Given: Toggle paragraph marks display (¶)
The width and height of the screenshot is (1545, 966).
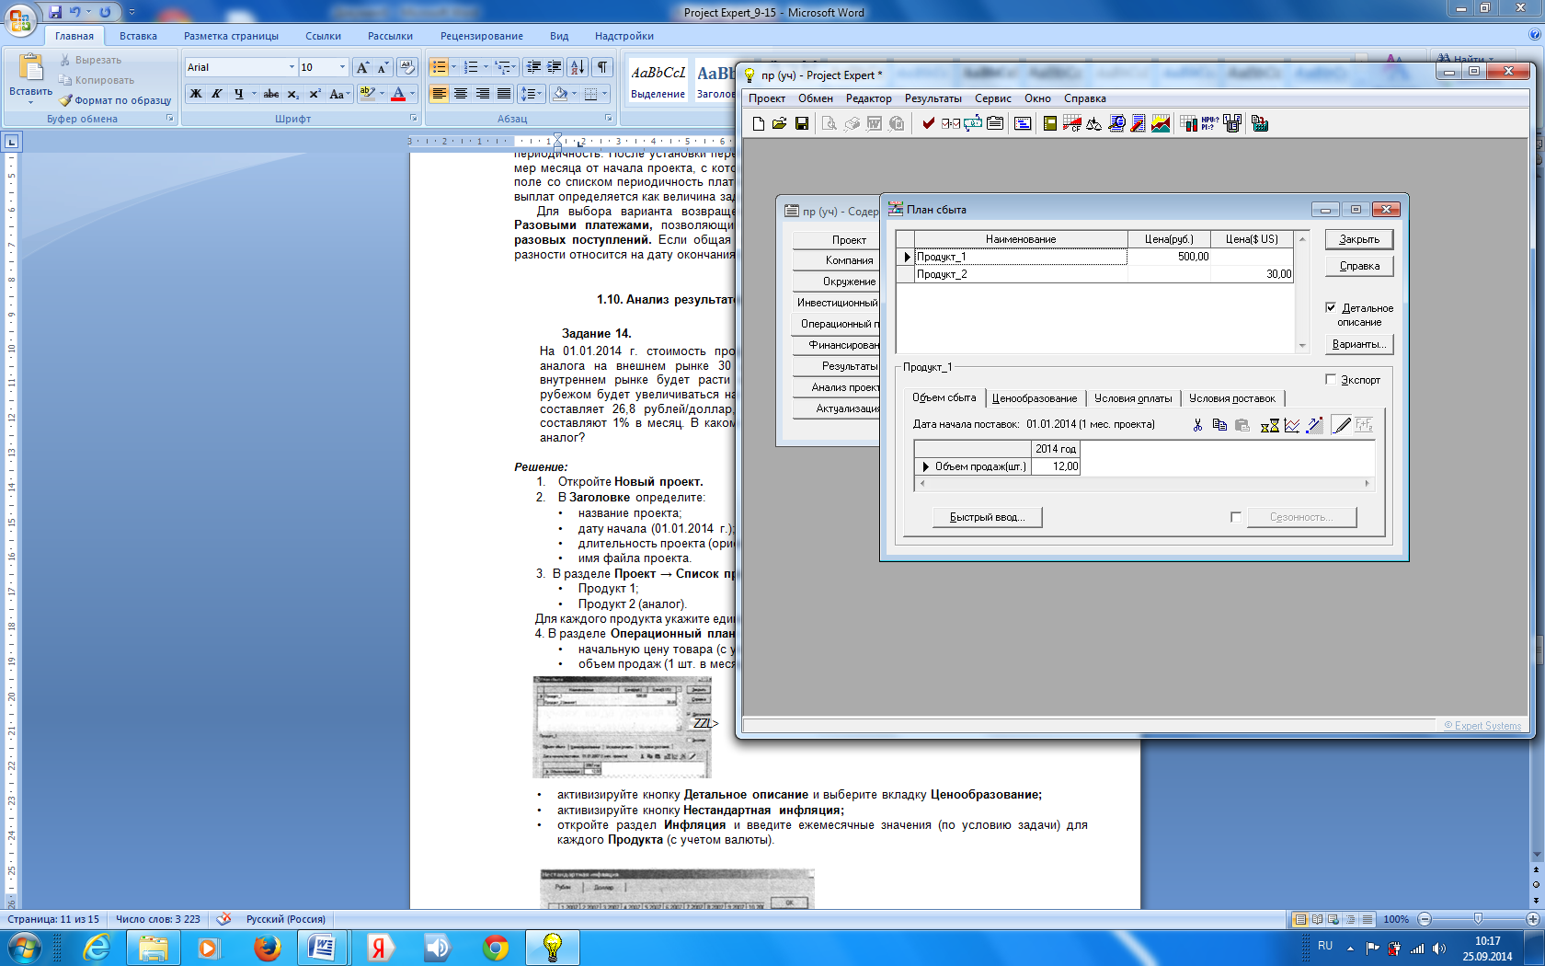Looking at the screenshot, I should point(602,67).
